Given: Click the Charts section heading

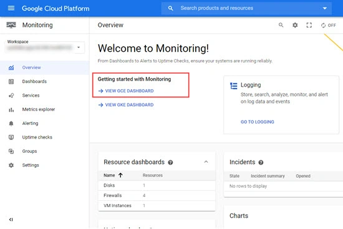Looking at the screenshot, I should (x=239, y=216).
